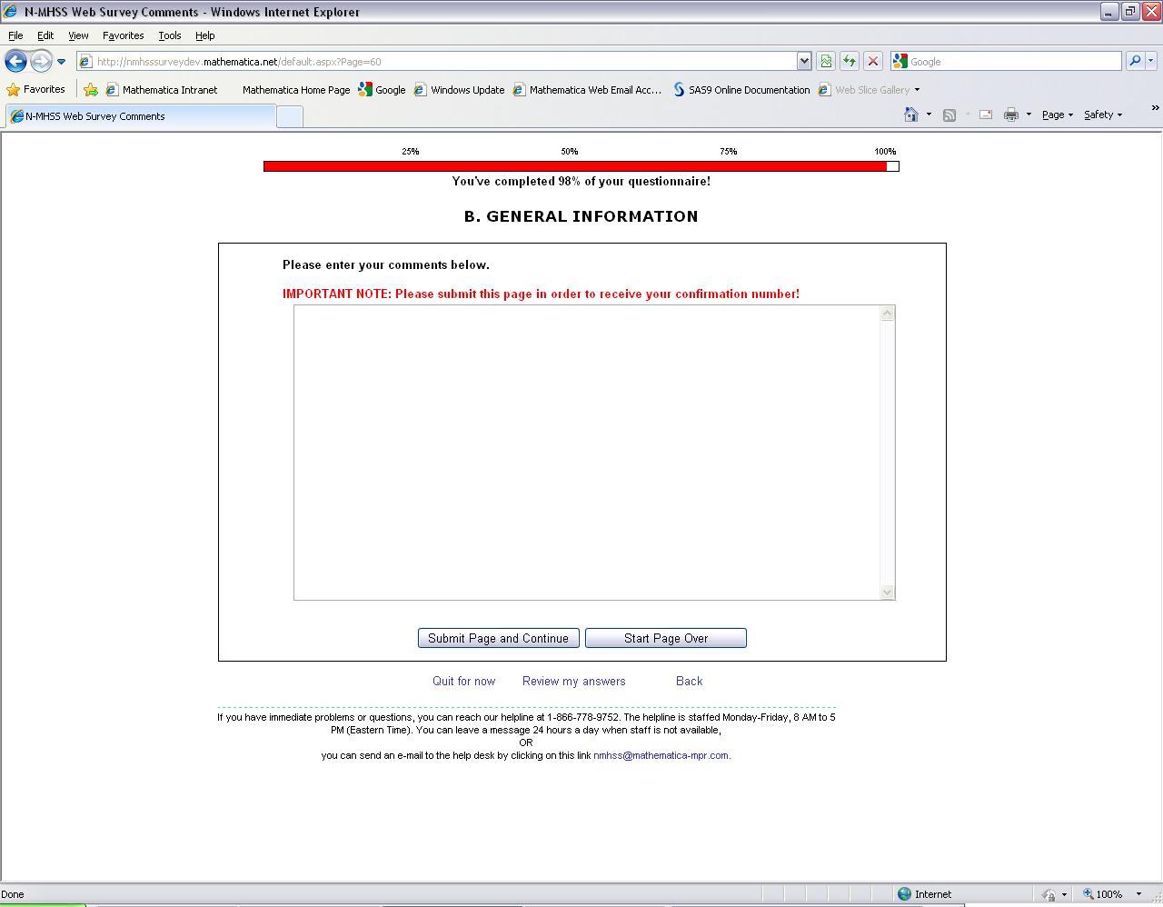Open the Edit menu
Viewport: 1163px width, 907px height.
point(45,35)
